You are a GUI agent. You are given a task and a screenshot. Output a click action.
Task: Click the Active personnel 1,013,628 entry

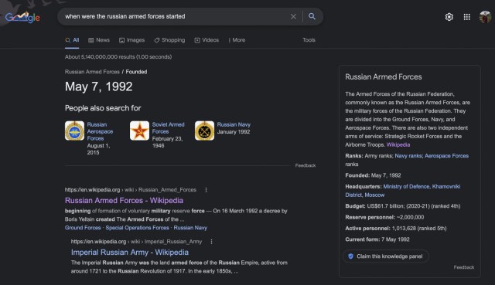(396, 229)
